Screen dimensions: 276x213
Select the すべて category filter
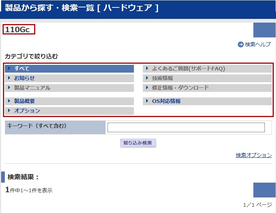coord(69,69)
